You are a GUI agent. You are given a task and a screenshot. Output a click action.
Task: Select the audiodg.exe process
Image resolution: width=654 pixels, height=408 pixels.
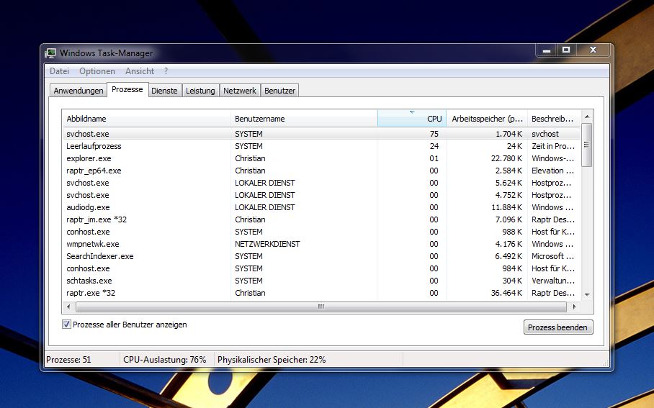click(321, 207)
